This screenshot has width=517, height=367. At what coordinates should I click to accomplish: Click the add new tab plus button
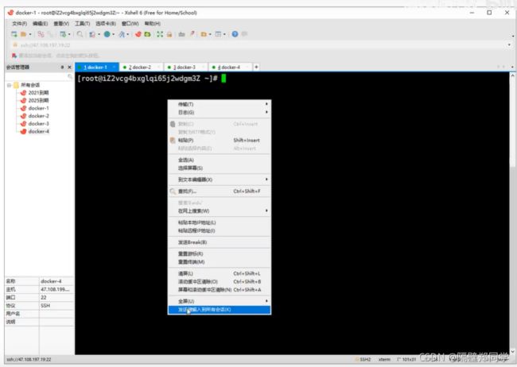pos(256,67)
